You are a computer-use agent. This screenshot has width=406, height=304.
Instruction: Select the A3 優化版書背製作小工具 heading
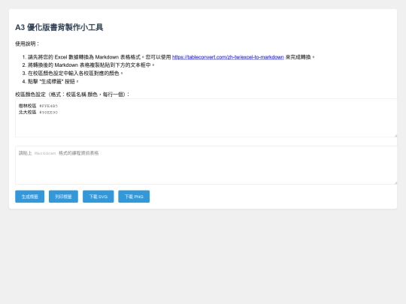tap(59, 27)
